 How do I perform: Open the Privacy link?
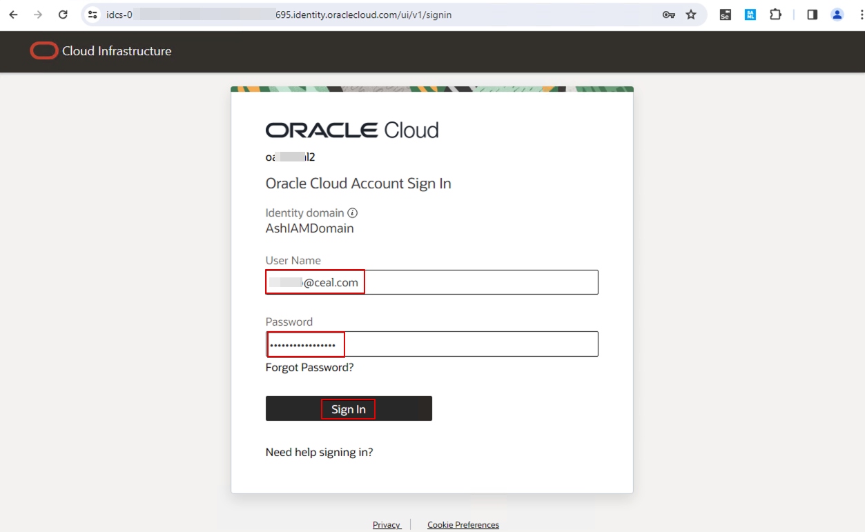(387, 525)
